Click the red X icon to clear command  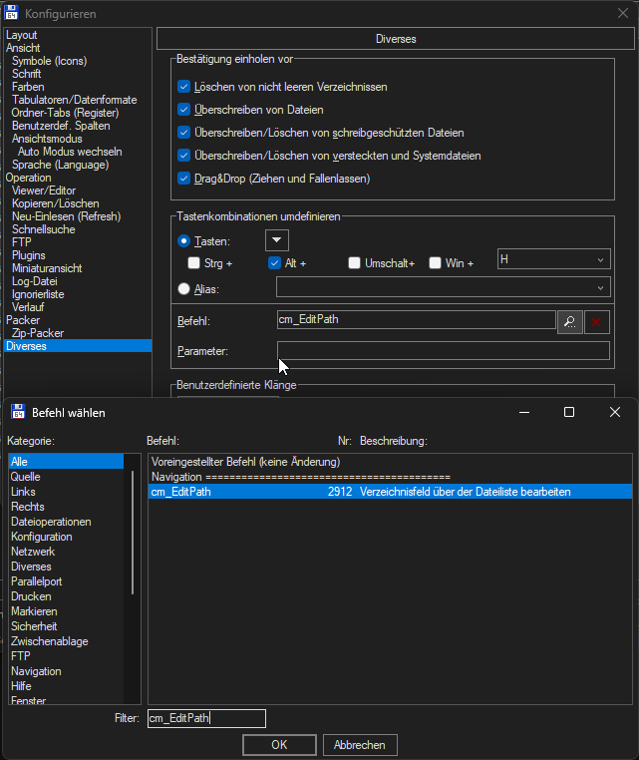coord(597,321)
